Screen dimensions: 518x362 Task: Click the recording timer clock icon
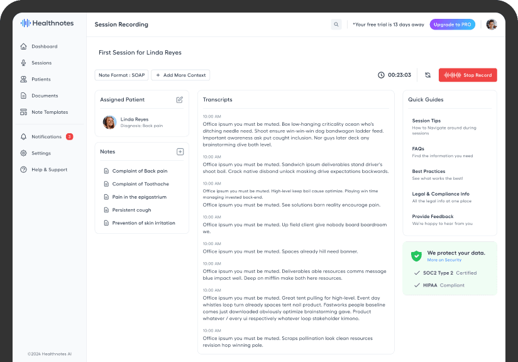tap(381, 75)
